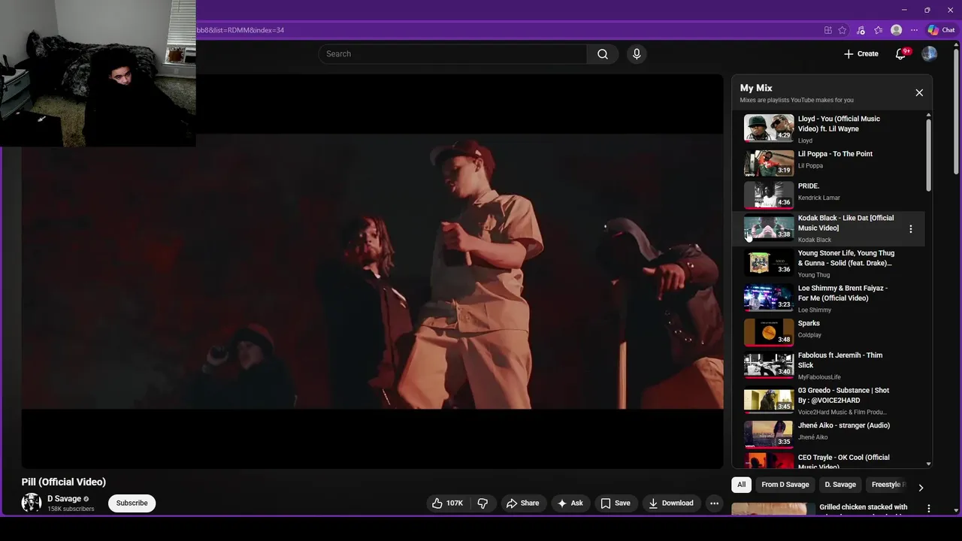Open options for Kodak Black Like Dat
This screenshot has width=962, height=541.
click(911, 229)
